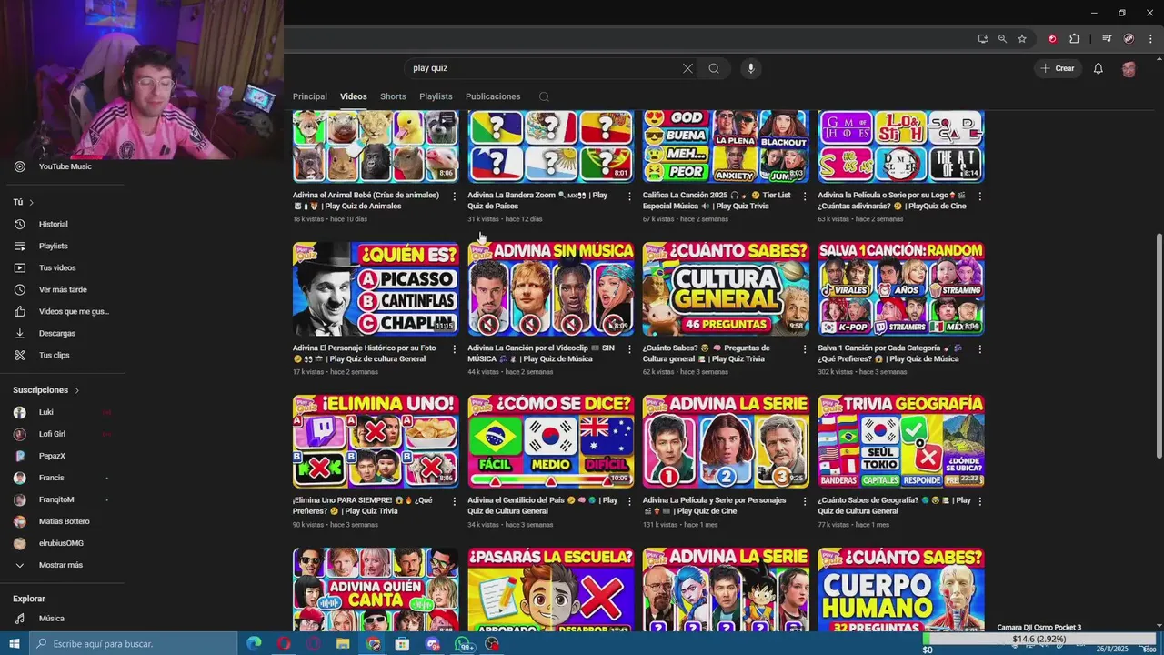Start voice search with the microphone icon

click(750, 68)
